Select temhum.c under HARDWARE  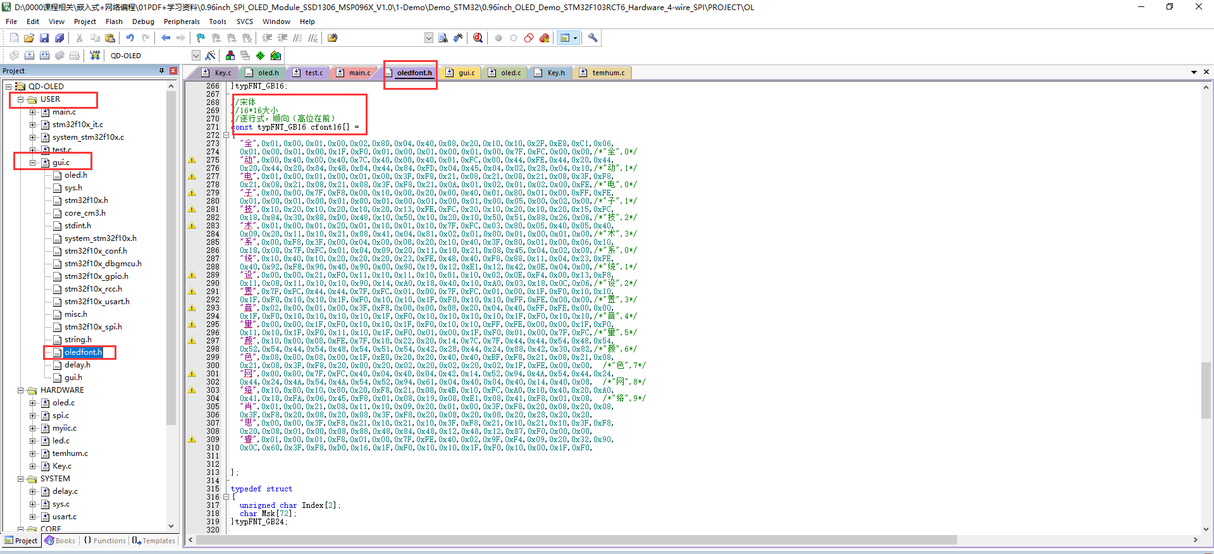coord(70,453)
